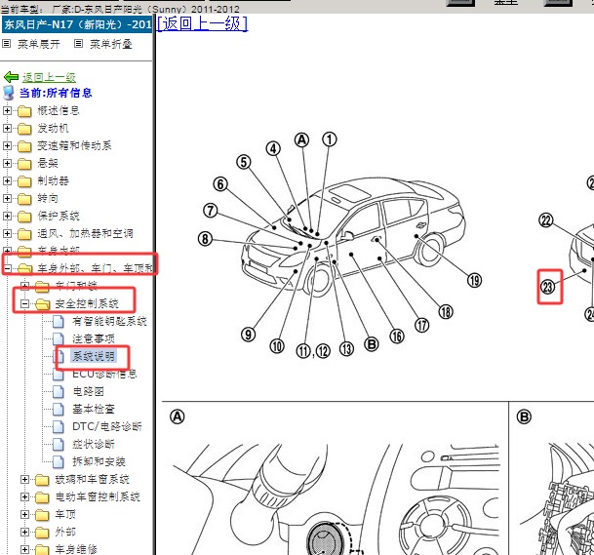Click the 当前:所有信息 heading
Screen dimensions: 594x555
[56, 93]
